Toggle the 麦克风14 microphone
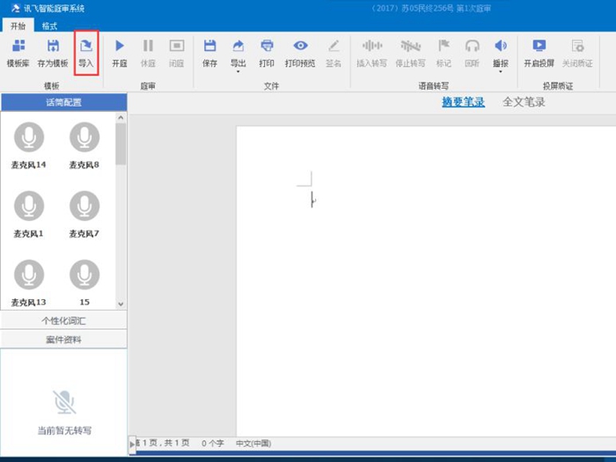 coord(29,138)
